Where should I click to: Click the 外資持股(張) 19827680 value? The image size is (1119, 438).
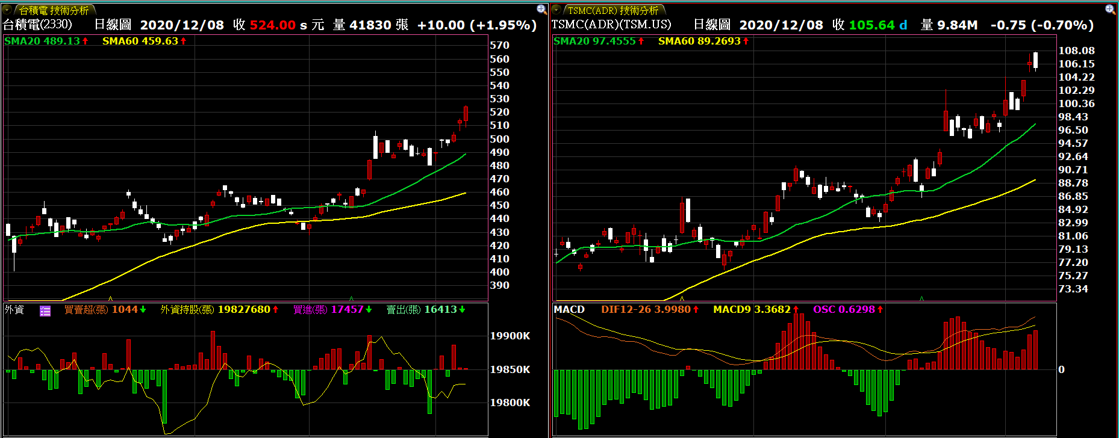coord(219,309)
